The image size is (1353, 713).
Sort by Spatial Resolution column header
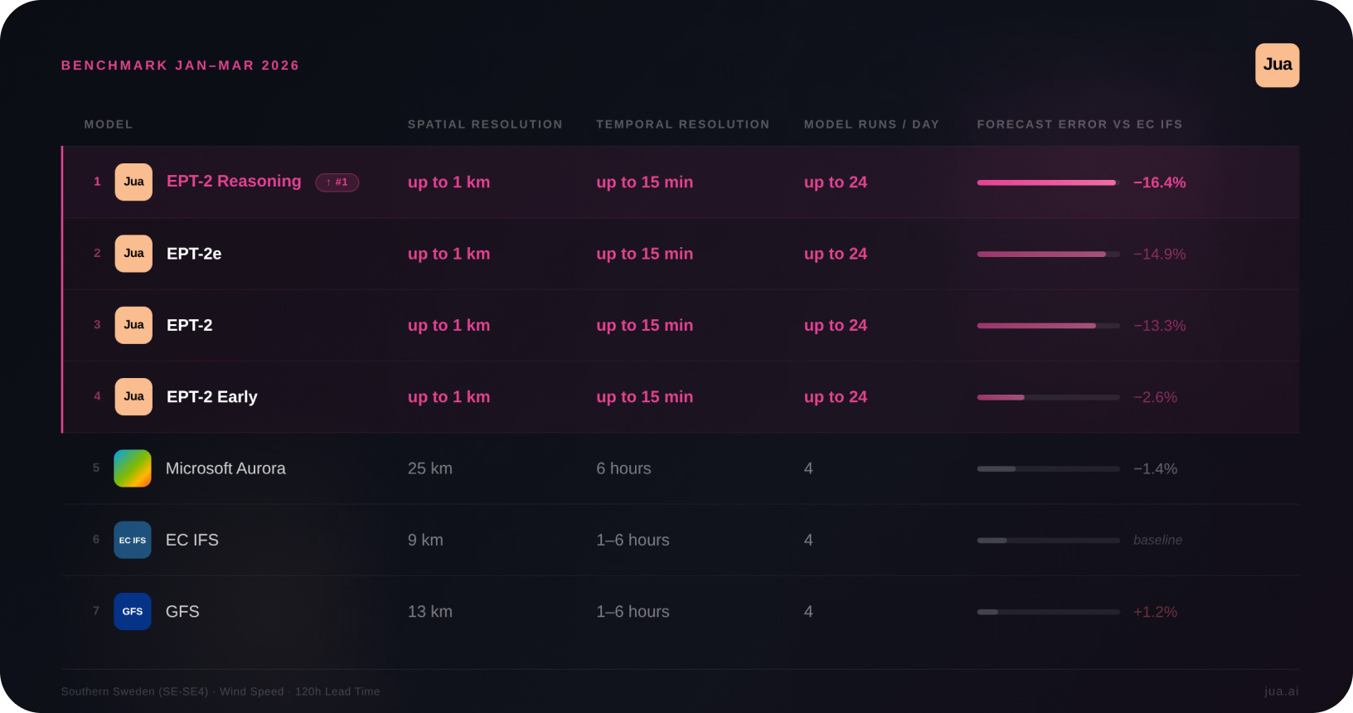pos(485,124)
